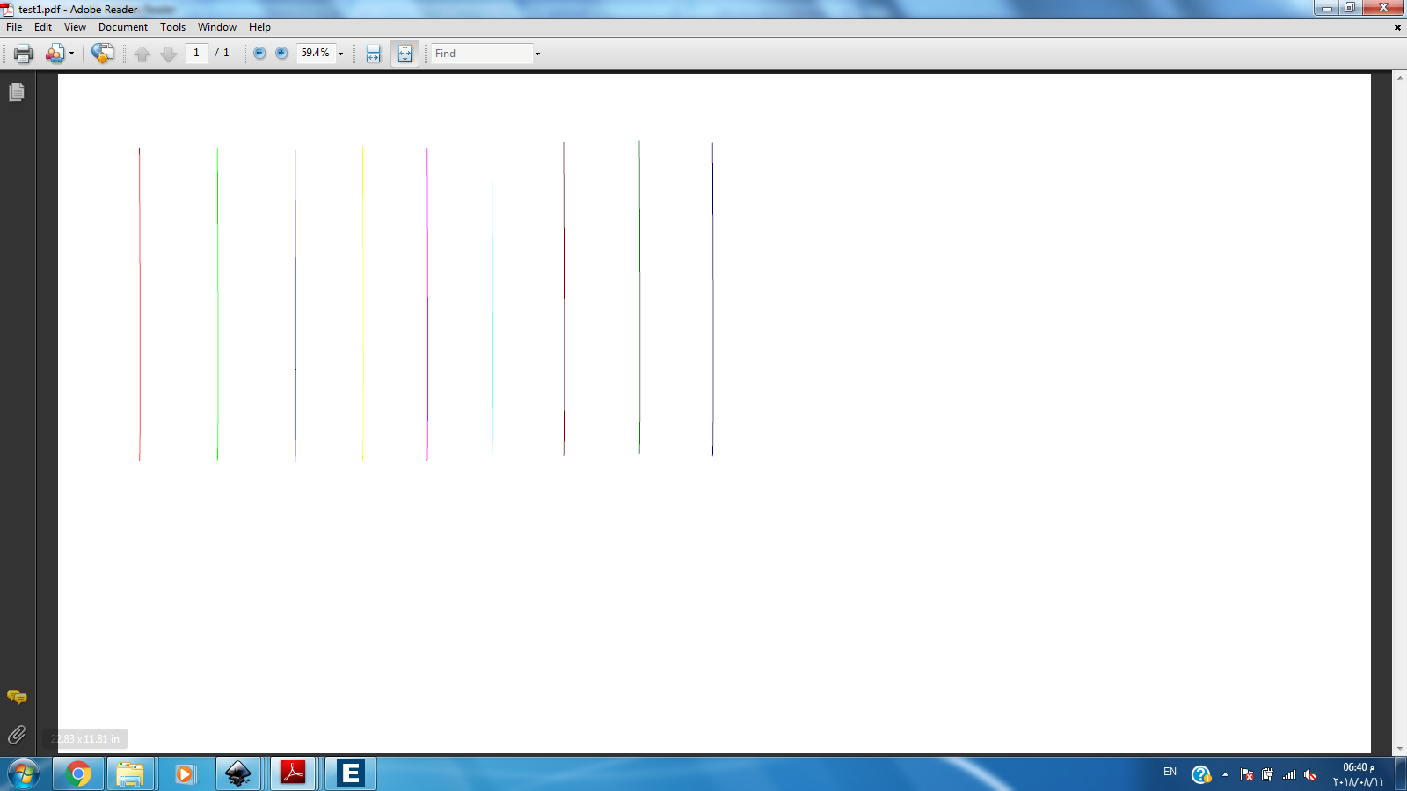Open the Pages panel icon in sidebar

17,92
